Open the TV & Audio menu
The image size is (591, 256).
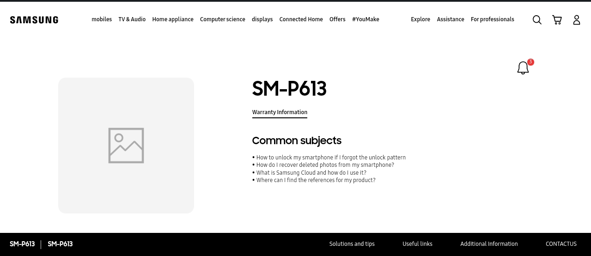point(132,19)
